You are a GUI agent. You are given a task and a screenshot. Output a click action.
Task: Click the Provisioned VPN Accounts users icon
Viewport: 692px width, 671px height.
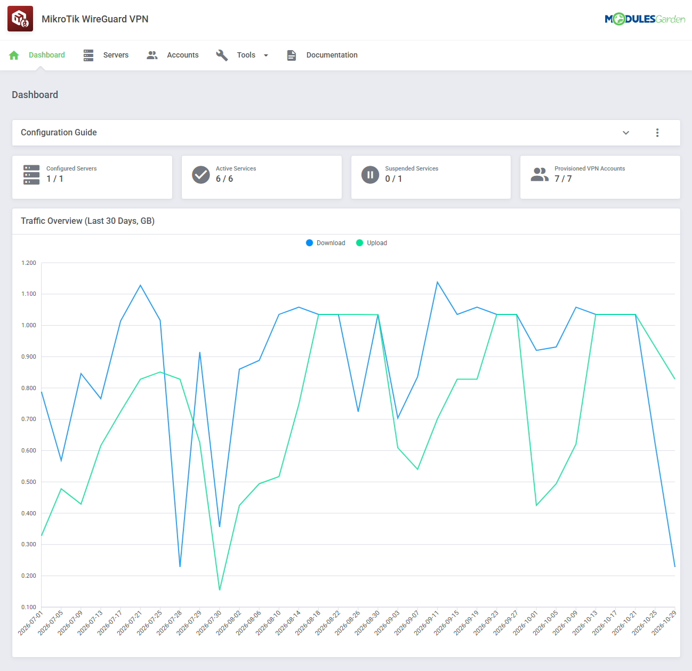point(540,175)
